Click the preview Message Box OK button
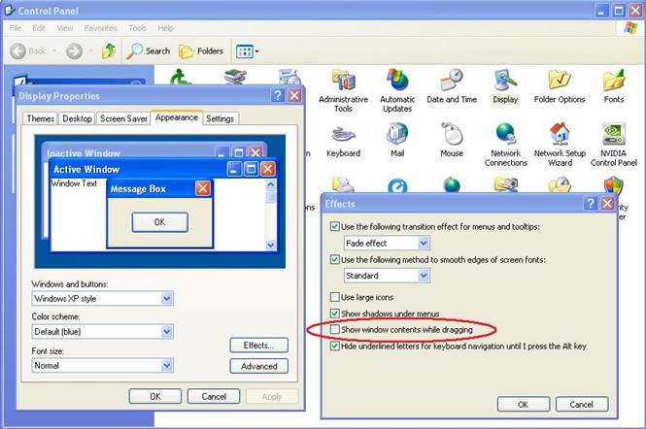Image resolution: width=646 pixels, height=429 pixels. [x=160, y=222]
